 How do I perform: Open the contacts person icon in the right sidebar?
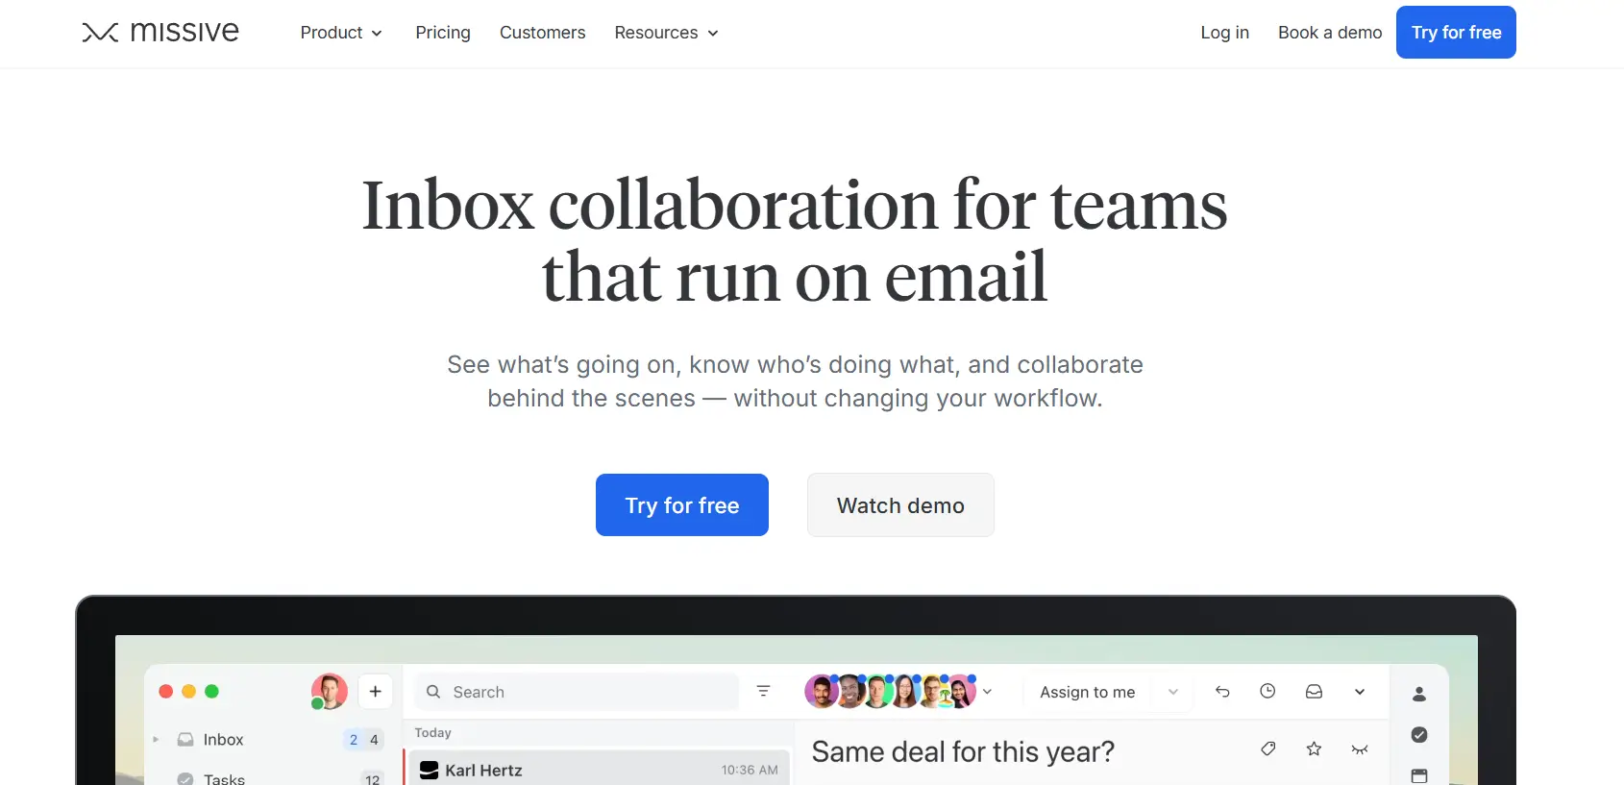click(x=1419, y=694)
